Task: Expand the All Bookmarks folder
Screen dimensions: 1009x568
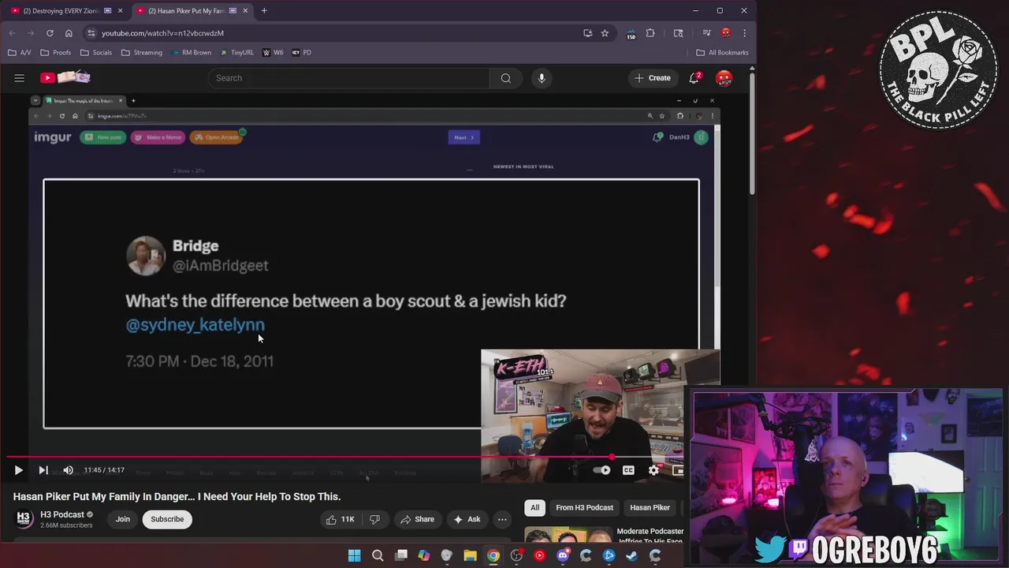Action: [722, 53]
